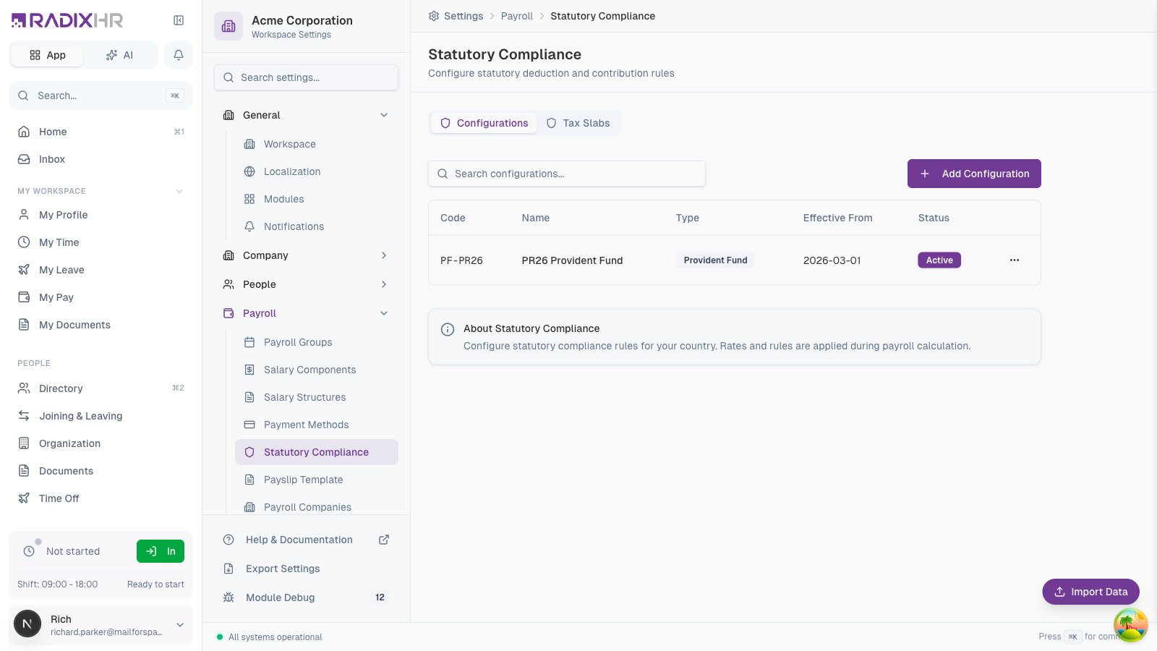
Task: Switch to the Configurations tab
Action: [x=484, y=123]
